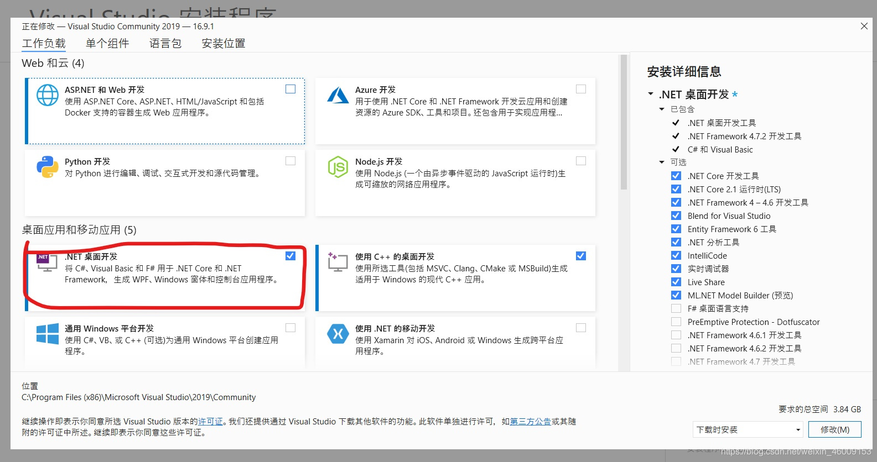Check PreEmptive Protection - Dotfuscator component
The height and width of the screenshot is (462, 877).
(676, 322)
